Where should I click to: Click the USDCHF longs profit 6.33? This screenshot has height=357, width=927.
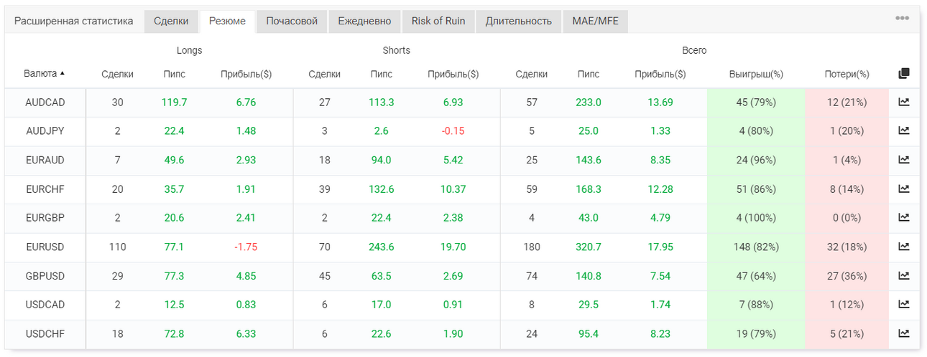pyautogui.click(x=246, y=333)
